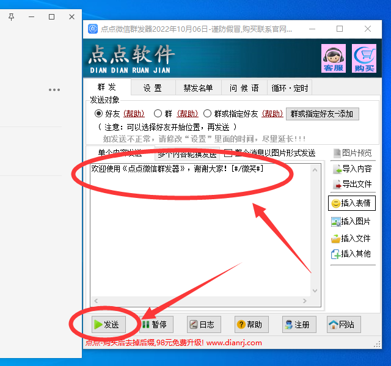Click the app logo in title bar
The width and height of the screenshot is (391, 366).
pyautogui.click(x=93, y=29)
